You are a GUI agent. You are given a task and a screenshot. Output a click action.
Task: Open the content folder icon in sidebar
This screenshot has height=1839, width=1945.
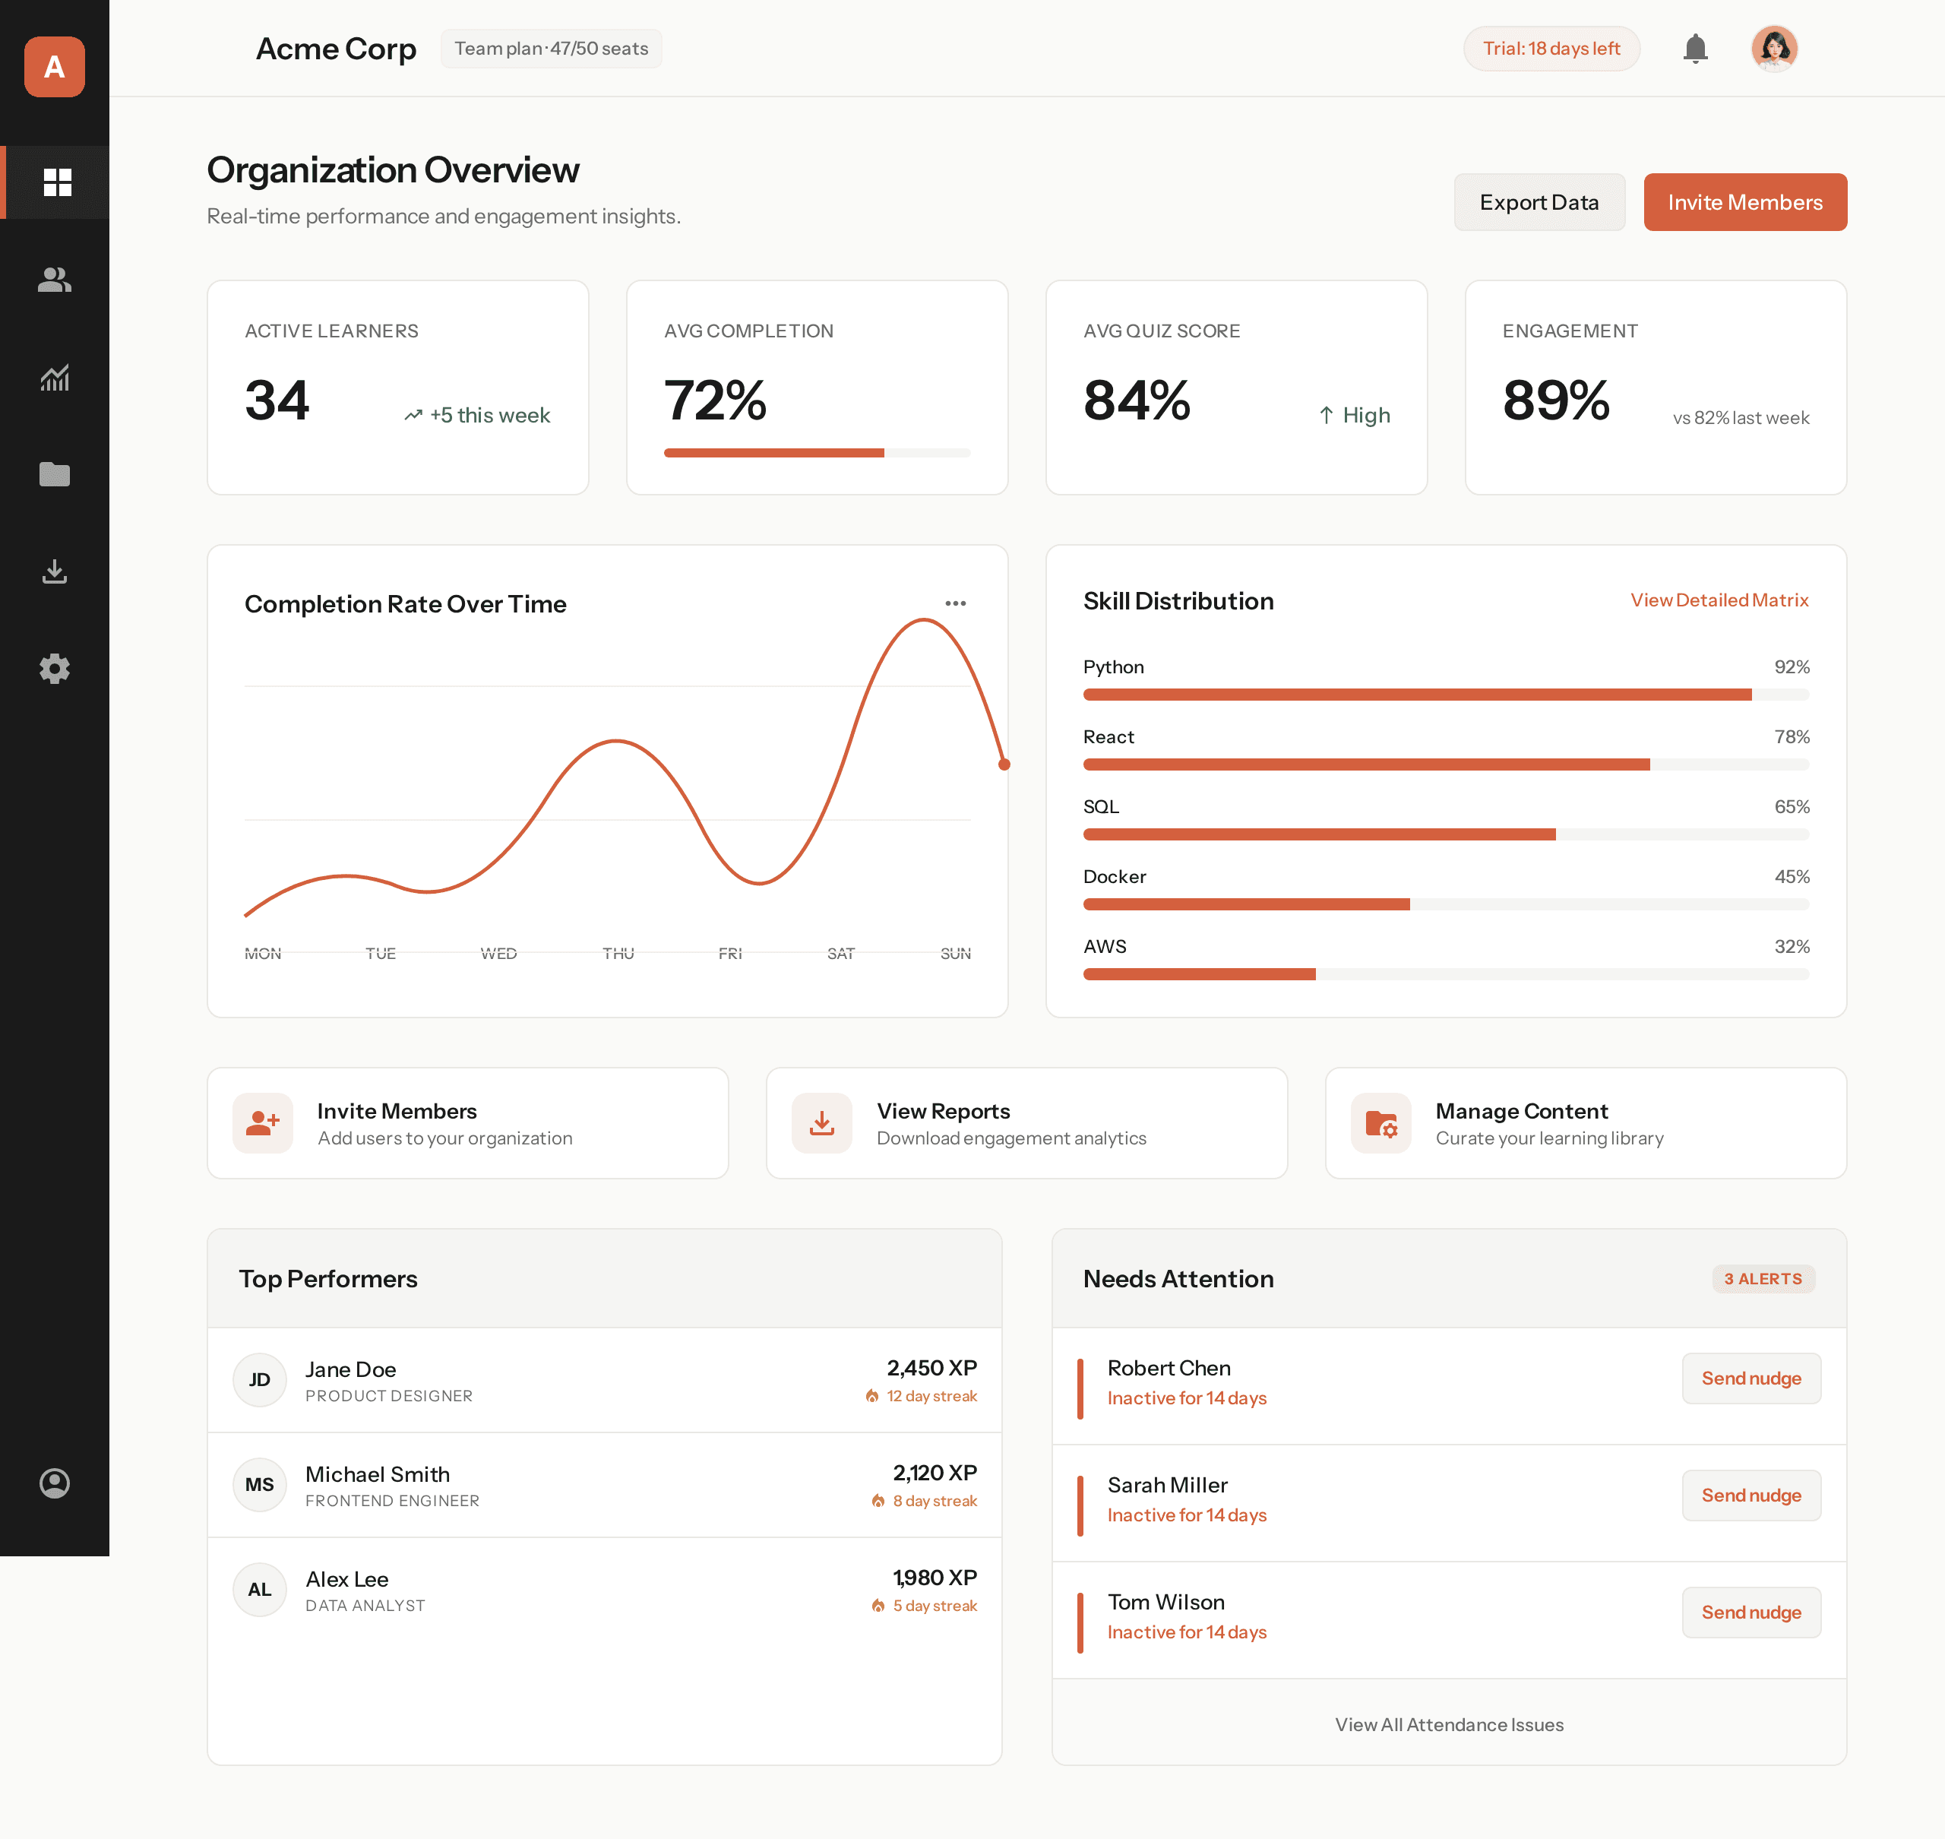[x=55, y=474]
